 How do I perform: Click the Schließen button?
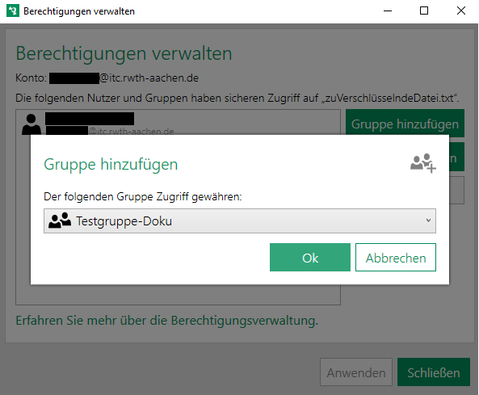point(434,372)
